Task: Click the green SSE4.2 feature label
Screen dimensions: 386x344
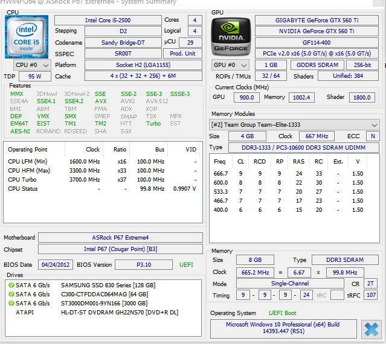Action: coord(74,101)
